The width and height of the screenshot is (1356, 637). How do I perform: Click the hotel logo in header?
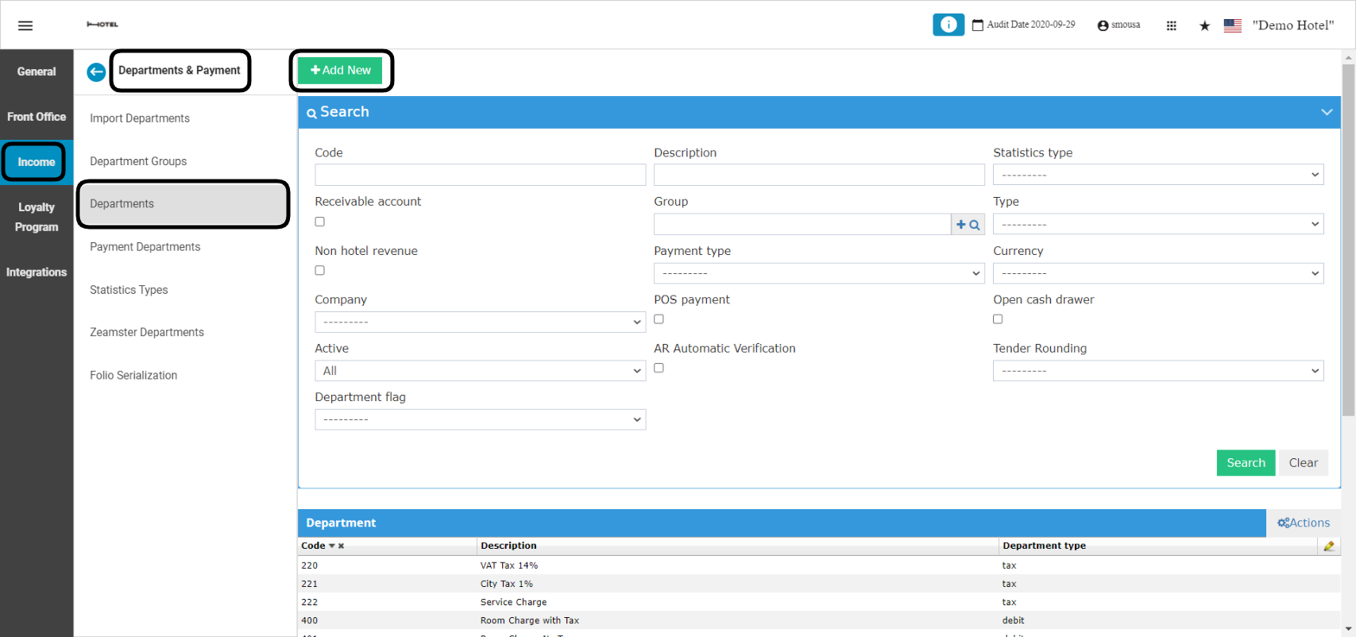(x=102, y=25)
